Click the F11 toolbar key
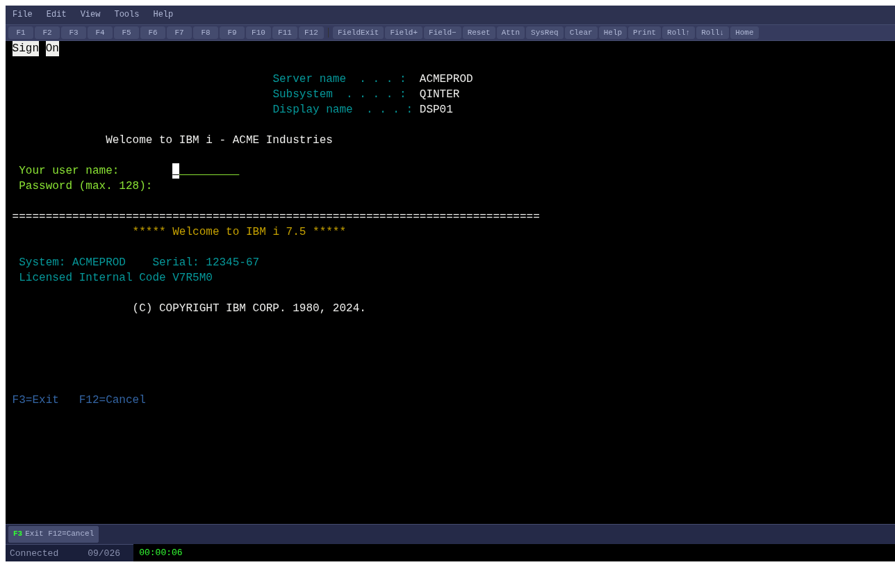 click(285, 33)
